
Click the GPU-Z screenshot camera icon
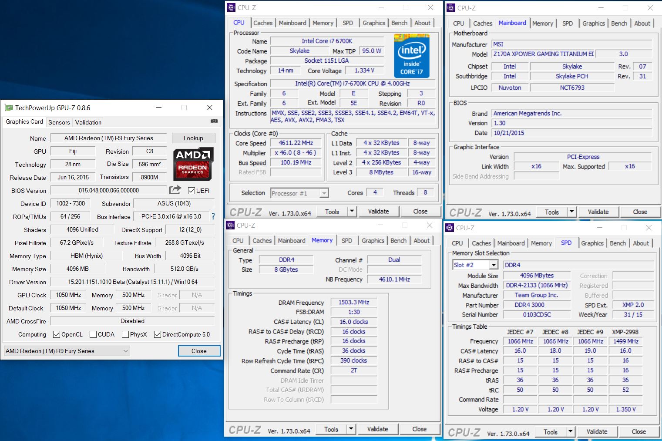coord(214,121)
